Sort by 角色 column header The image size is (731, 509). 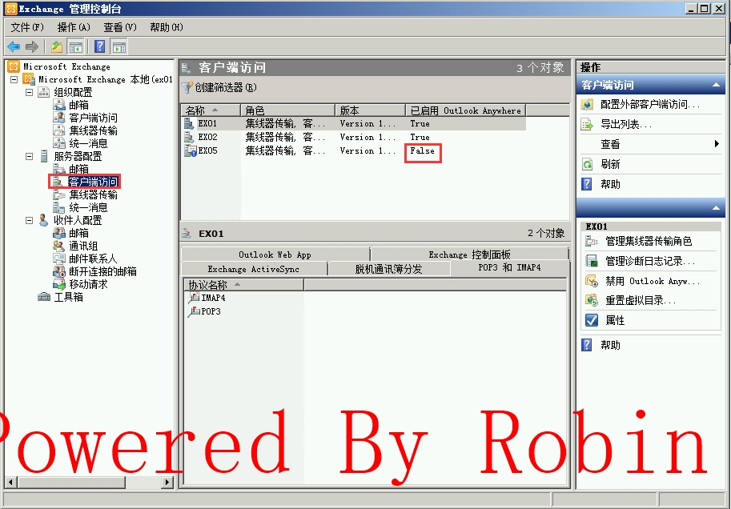(x=287, y=110)
